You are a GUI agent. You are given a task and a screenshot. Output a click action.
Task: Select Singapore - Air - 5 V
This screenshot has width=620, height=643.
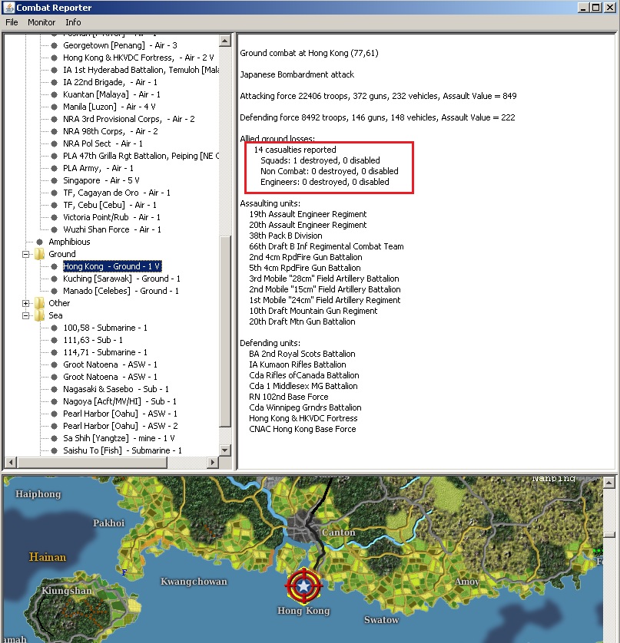tap(101, 180)
